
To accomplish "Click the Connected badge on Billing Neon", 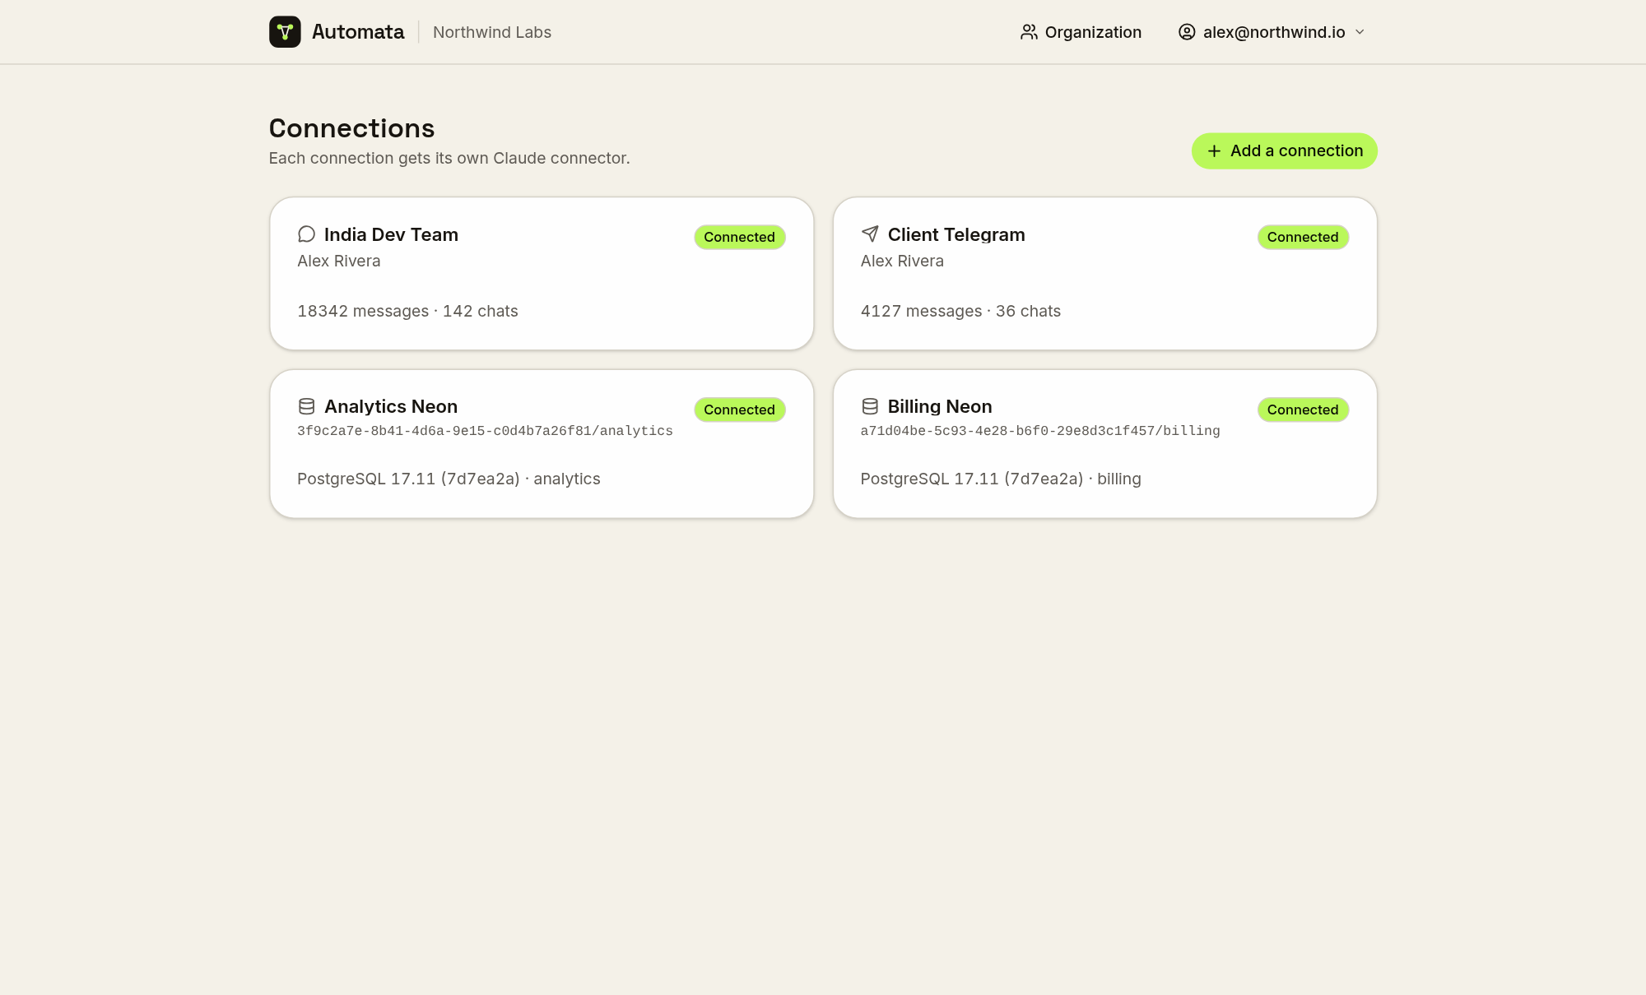I will pyautogui.click(x=1303, y=410).
